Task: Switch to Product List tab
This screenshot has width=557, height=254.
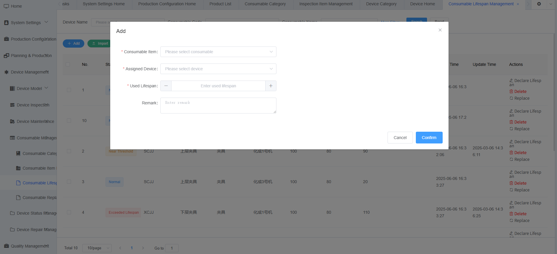Action: tap(220, 4)
